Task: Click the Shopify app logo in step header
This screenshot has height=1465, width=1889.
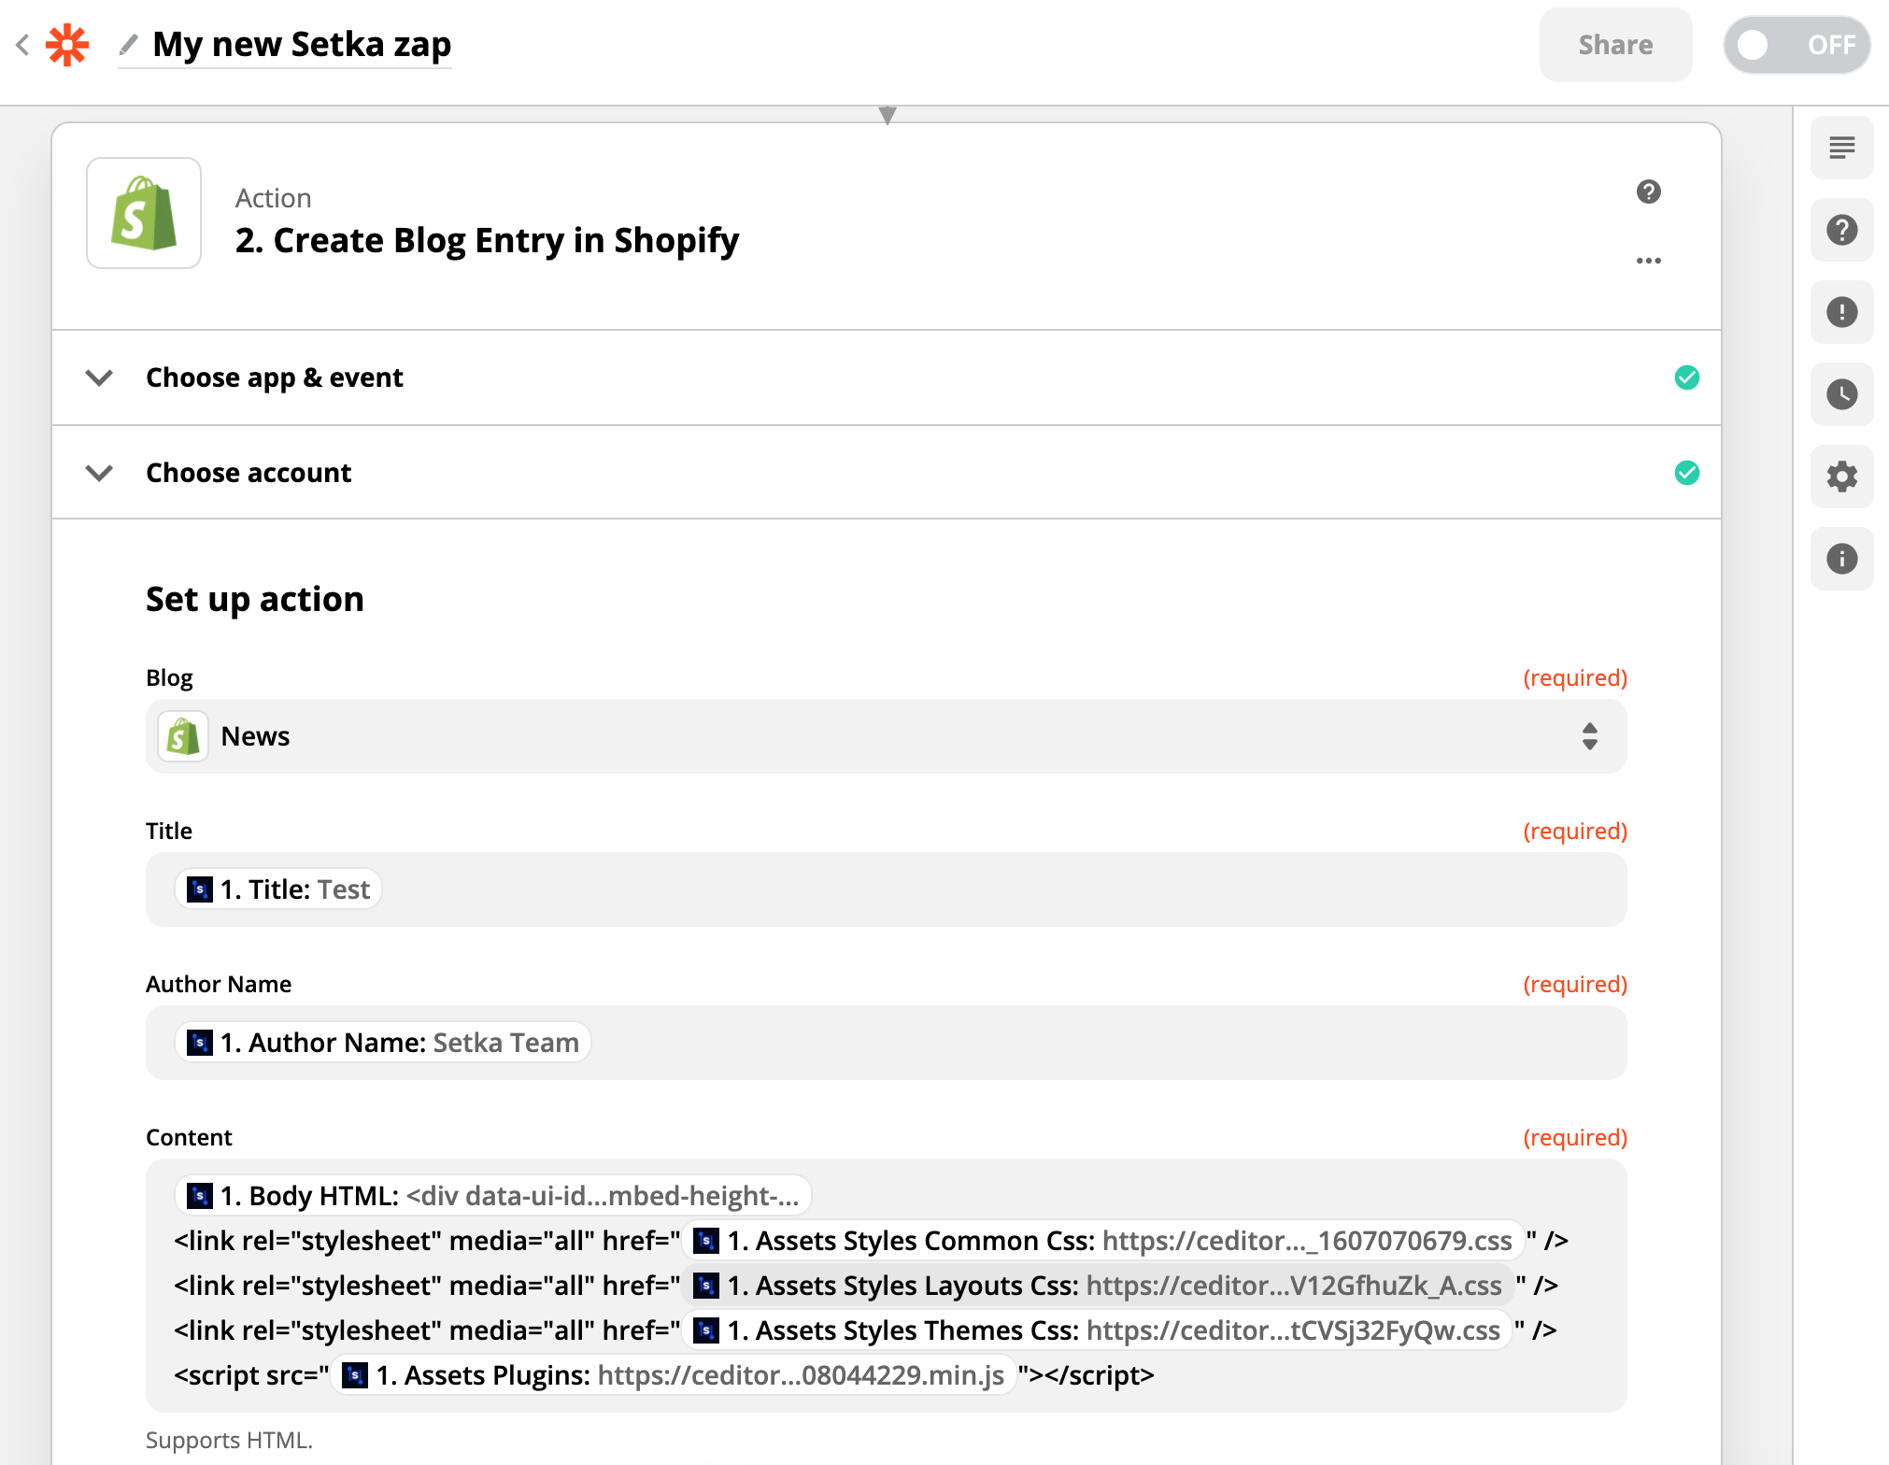Action: tap(144, 213)
